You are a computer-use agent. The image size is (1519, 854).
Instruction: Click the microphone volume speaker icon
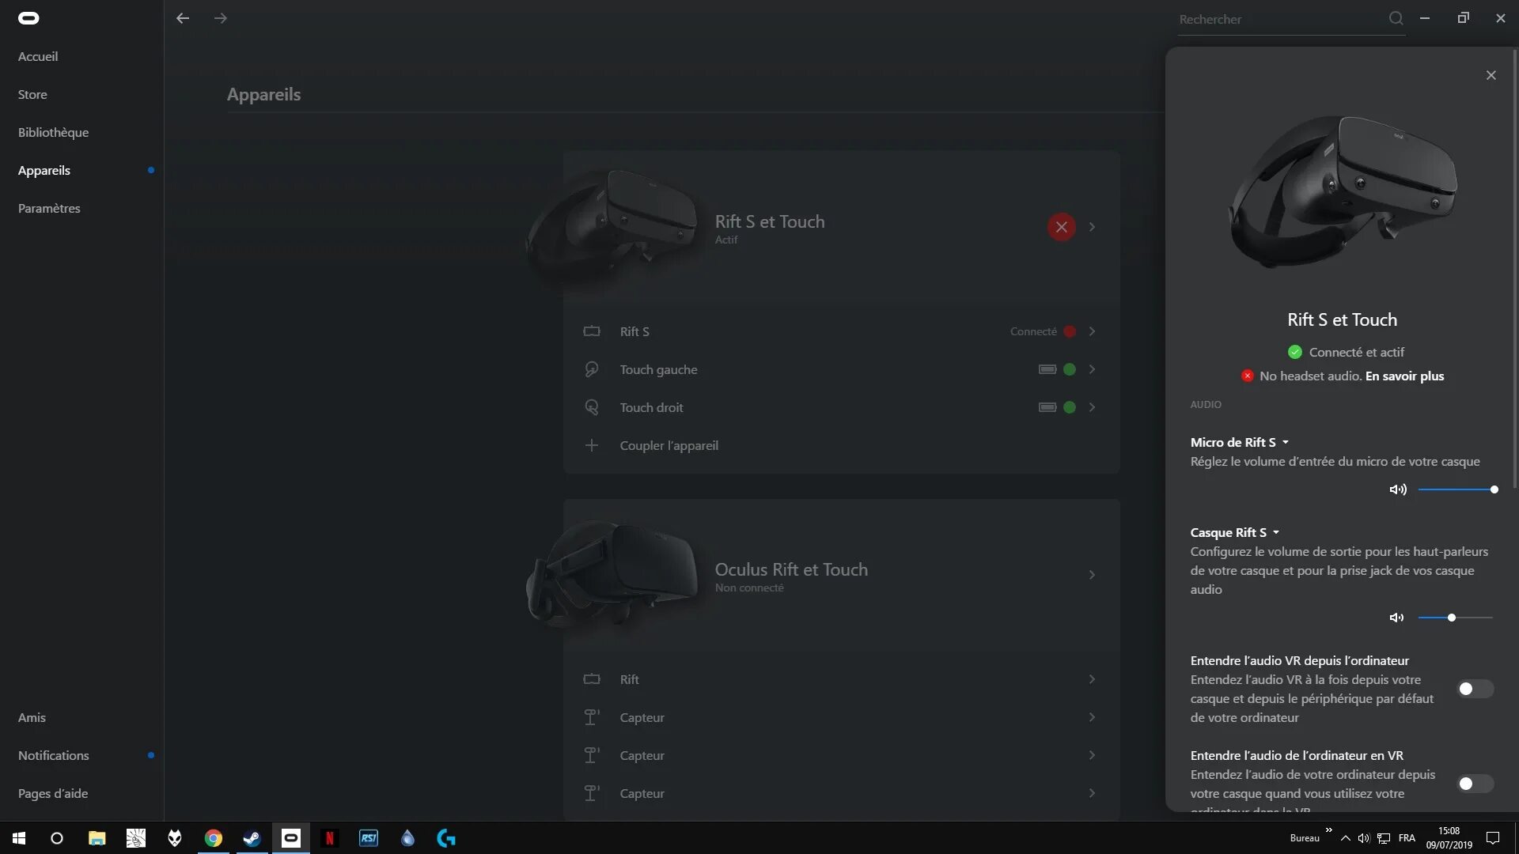point(1398,489)
